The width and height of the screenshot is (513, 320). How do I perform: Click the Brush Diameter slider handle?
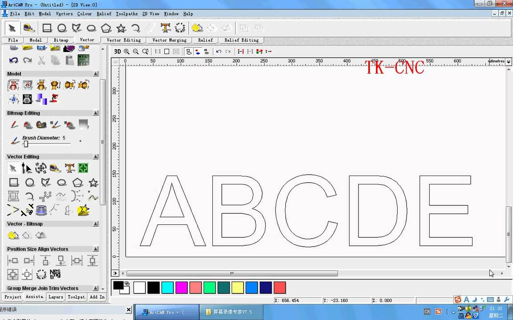(26, 144)
